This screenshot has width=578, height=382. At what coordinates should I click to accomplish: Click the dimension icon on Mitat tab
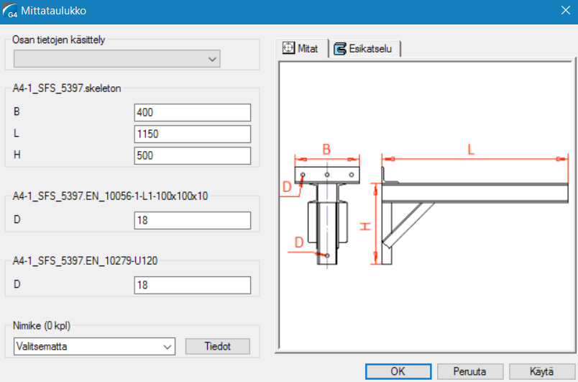tap(288, 48)
